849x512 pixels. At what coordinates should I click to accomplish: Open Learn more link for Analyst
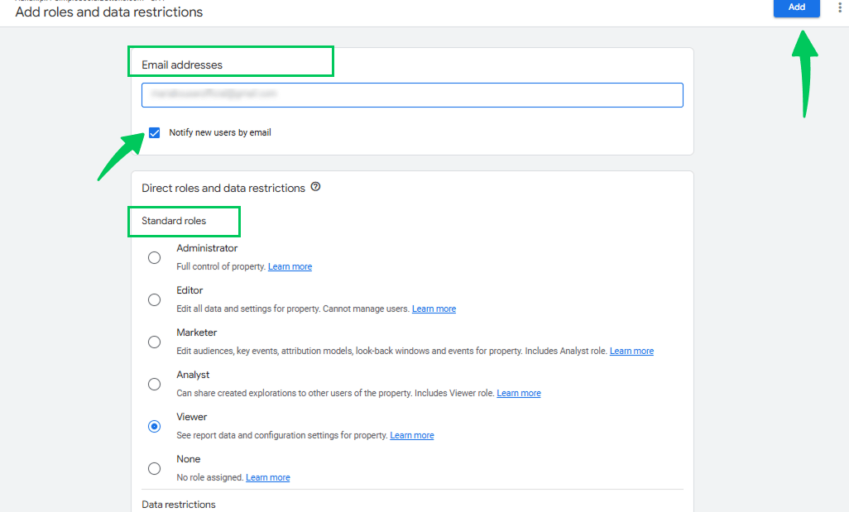point(519,393)
